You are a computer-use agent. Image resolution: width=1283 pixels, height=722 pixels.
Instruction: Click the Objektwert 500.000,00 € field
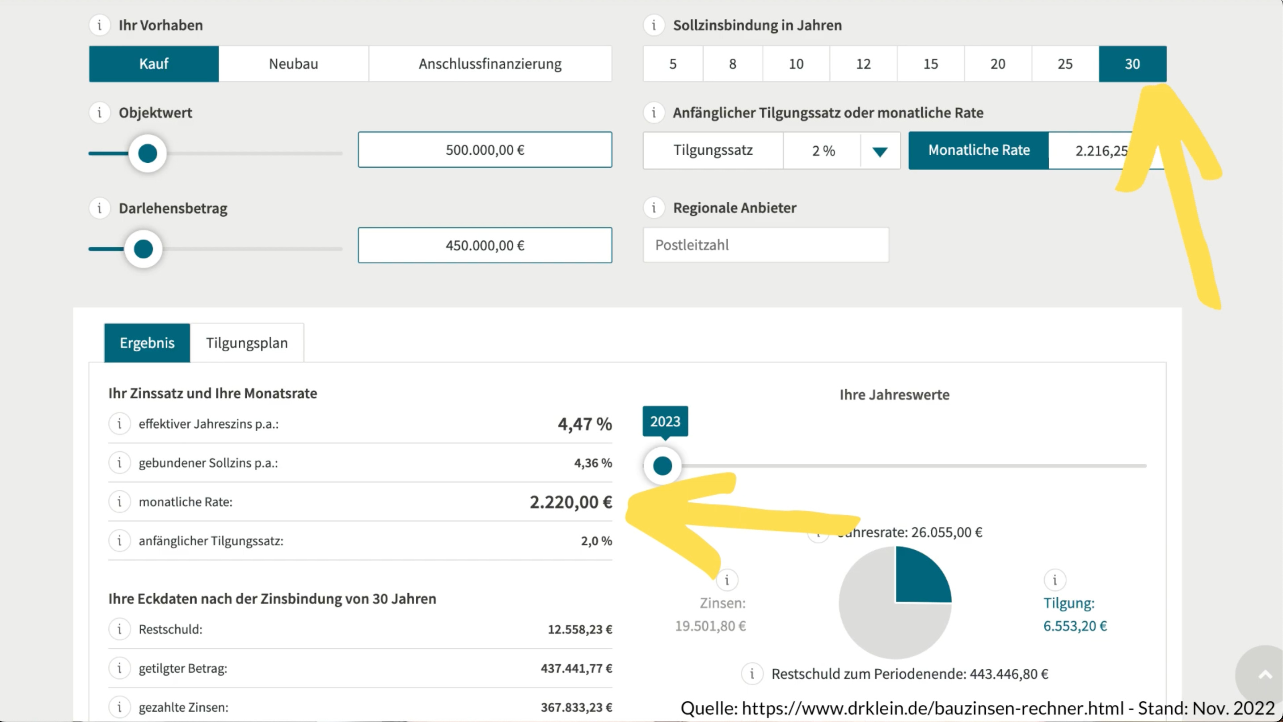[485, 150]
